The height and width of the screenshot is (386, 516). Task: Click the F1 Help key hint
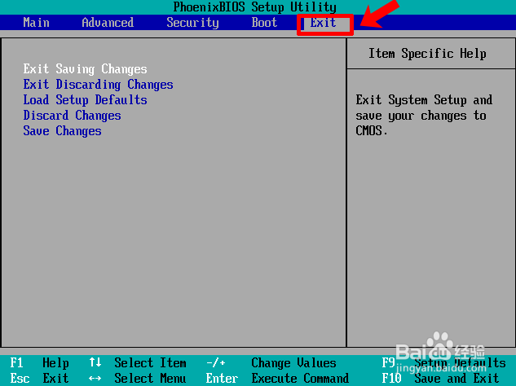39,363
